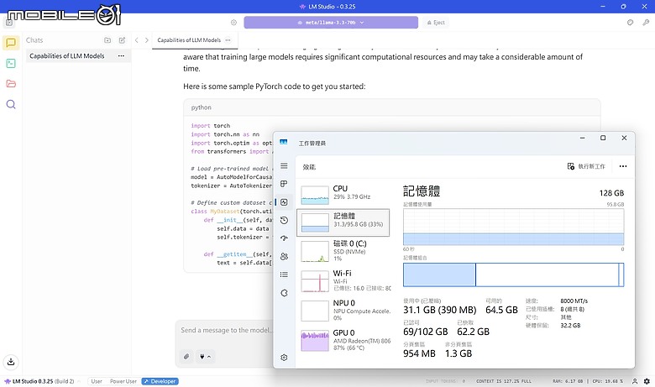Open the Downloads icon at sidebar bottom
655x387 pixels.
tap(11, 362)
